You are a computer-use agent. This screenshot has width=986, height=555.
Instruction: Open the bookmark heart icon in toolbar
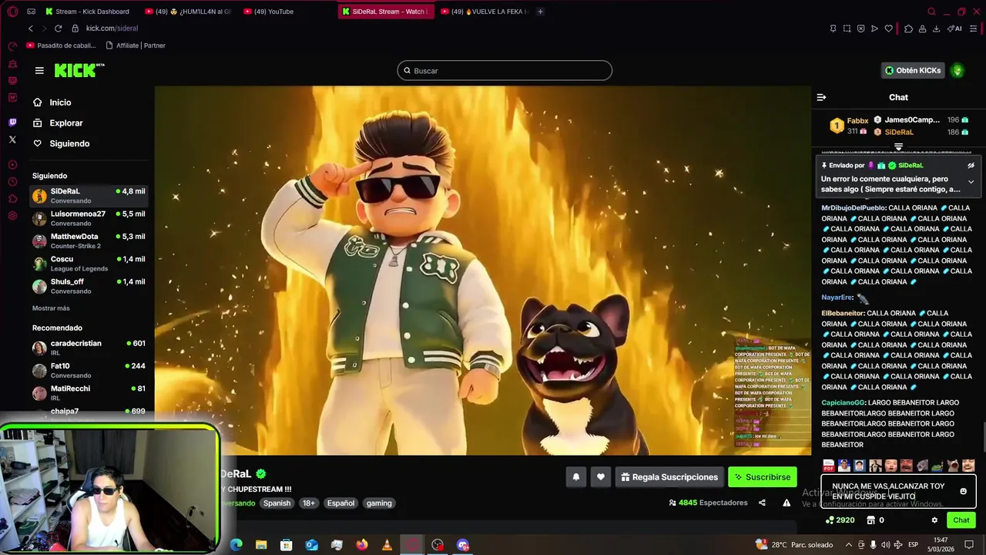point(888,29)
